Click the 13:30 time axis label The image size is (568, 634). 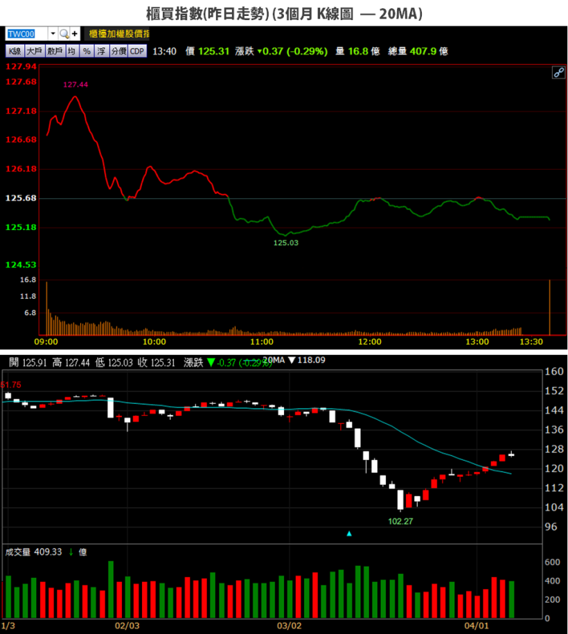click(531, 342)
